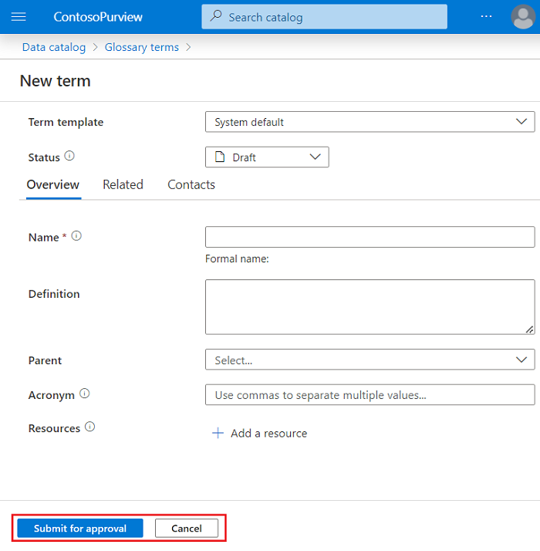The image size is (540, 551).
Task: Click the Formal name label text
Action: click(x=237, y=259)
